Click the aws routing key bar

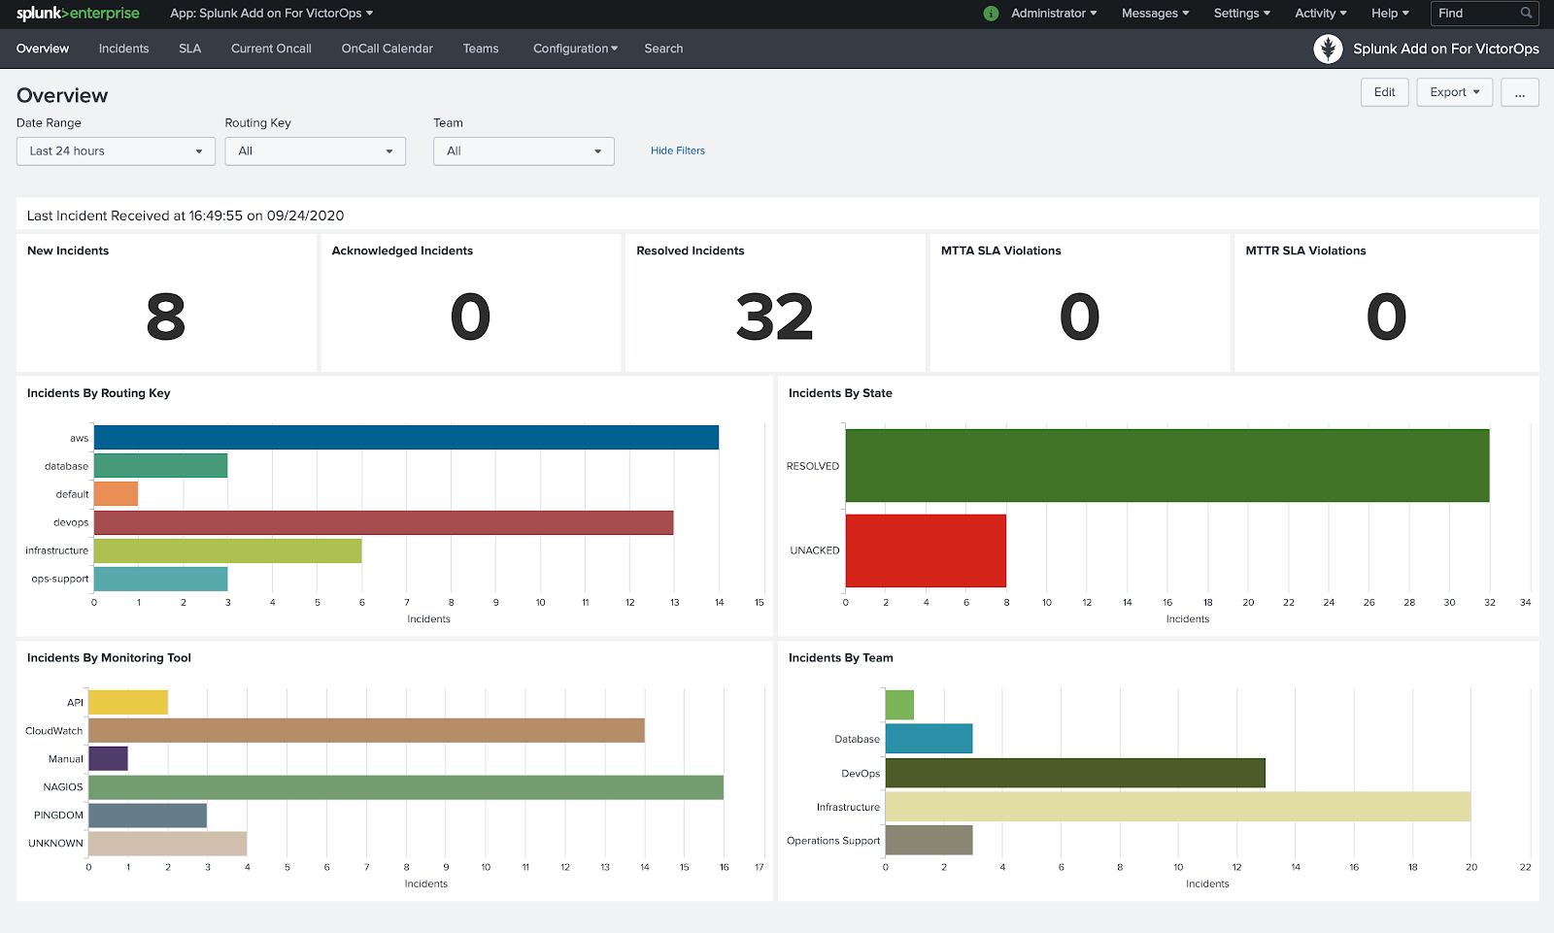[406, 438]
